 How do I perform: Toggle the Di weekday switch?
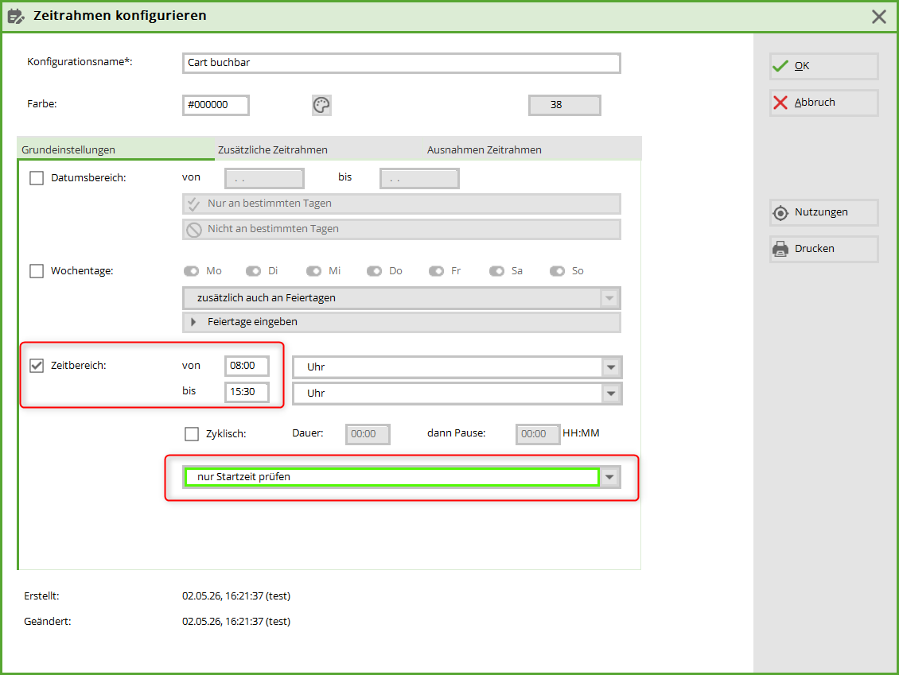click(253, 271)
